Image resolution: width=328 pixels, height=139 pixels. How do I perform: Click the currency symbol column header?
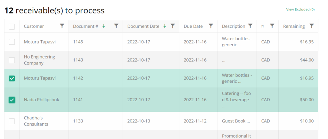point(263,26)
